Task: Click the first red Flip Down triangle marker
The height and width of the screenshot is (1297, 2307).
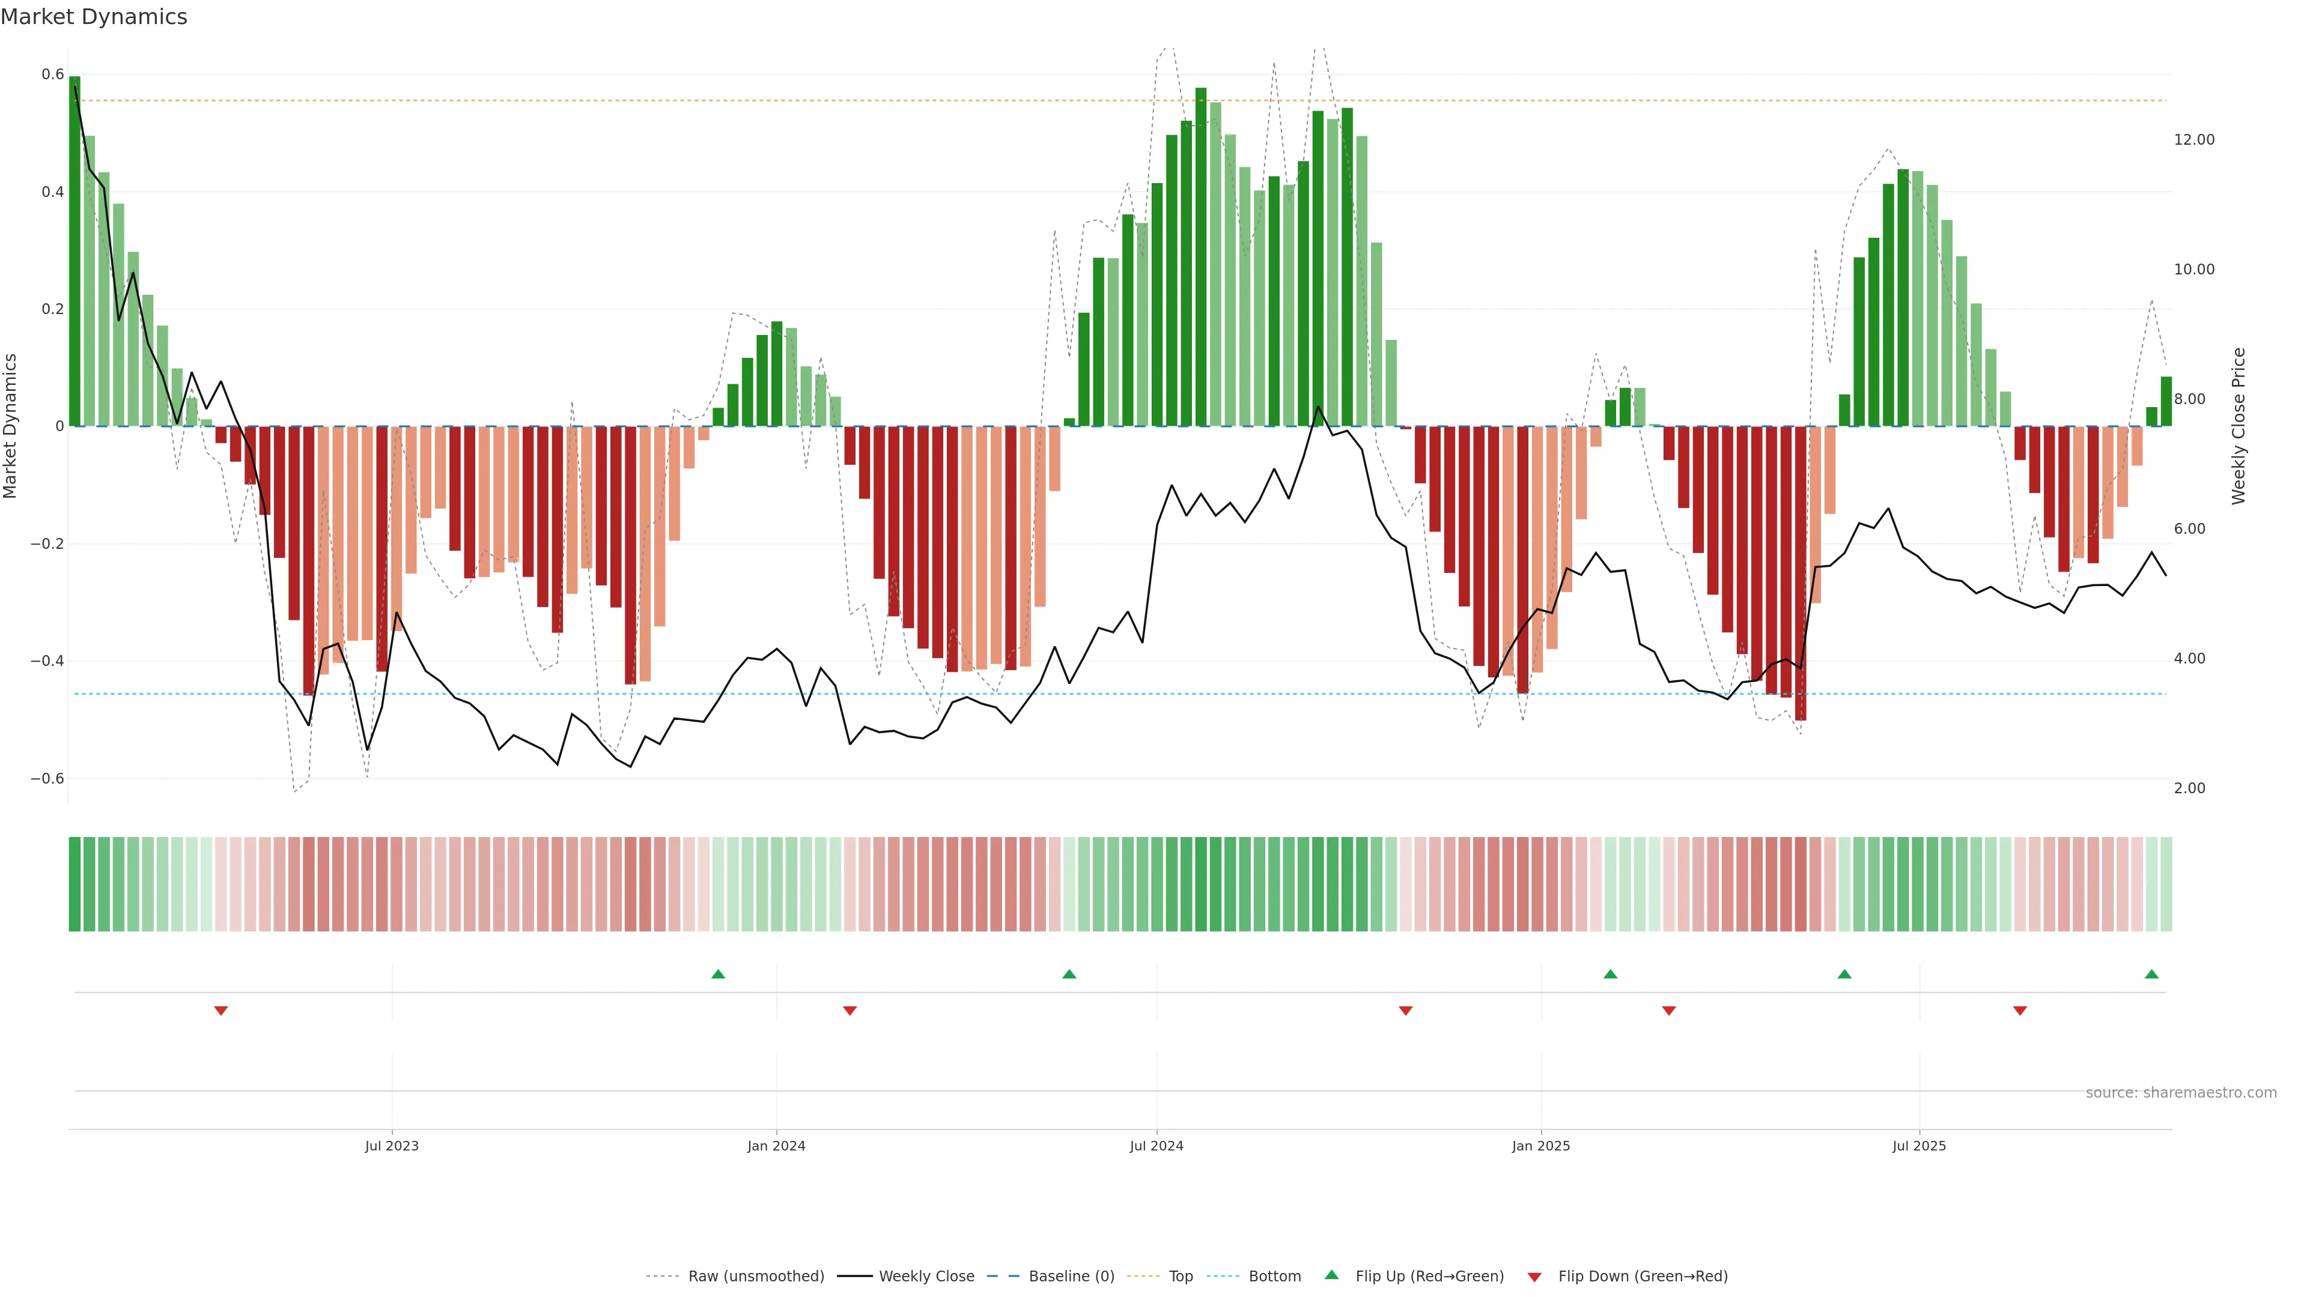Action: (x=221, y=1011)
